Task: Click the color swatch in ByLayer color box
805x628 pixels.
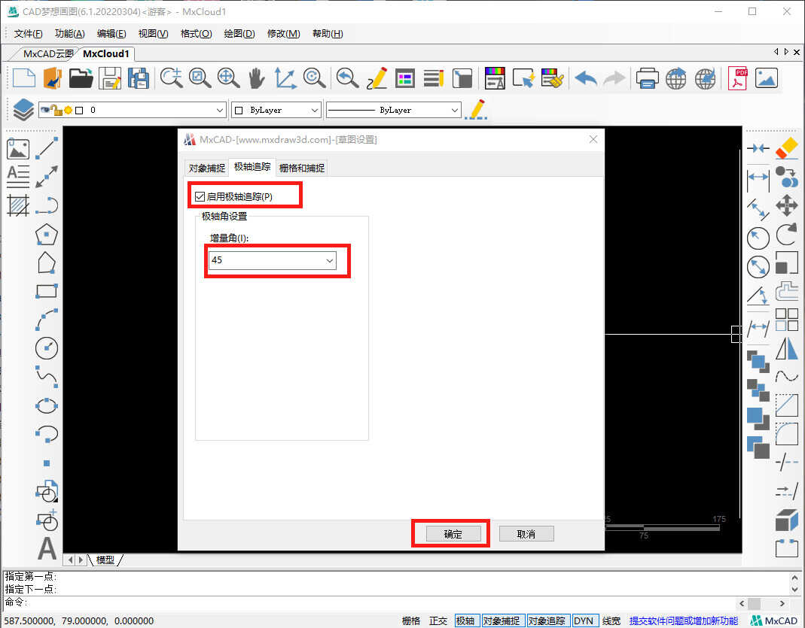Action: pos(239,111)
